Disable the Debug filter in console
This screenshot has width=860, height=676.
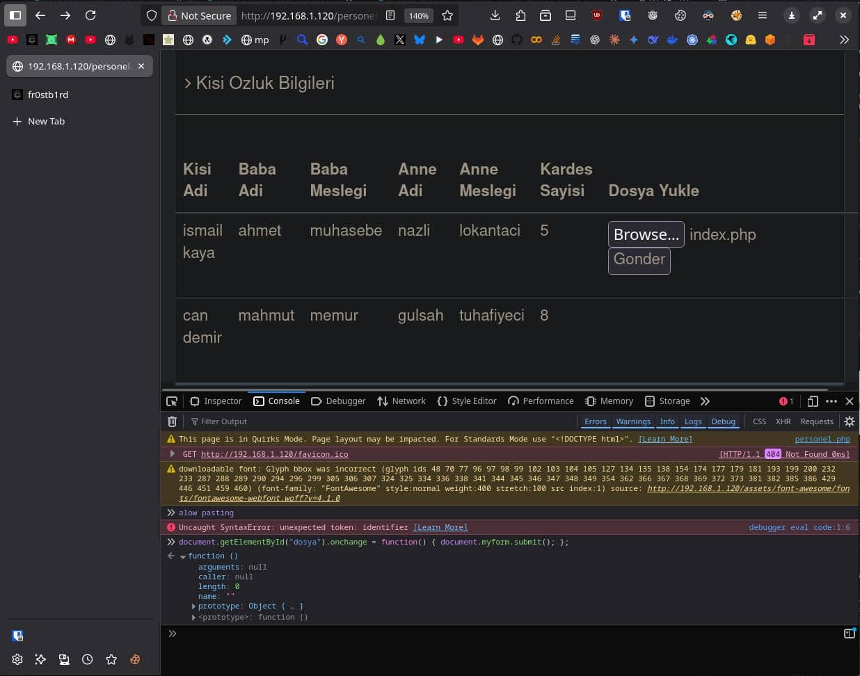[723, 421]
